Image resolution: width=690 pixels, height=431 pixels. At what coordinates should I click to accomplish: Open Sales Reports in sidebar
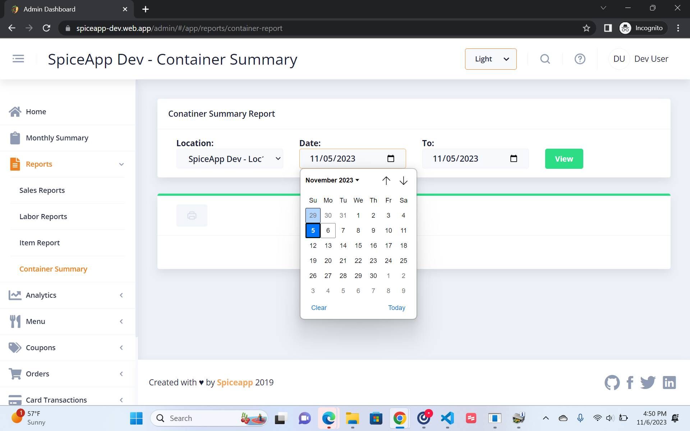coord(42,190)
